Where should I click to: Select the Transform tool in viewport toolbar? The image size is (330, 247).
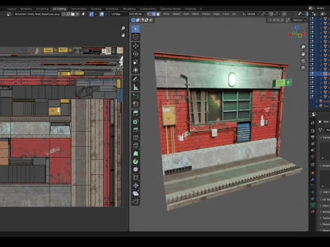click(x=135, y=70)
